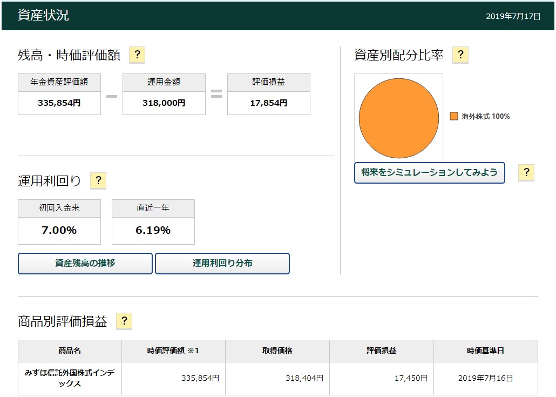This screenshot has width=556, height=397.
Task: Click the 年金資産評価額 label
Action: [59, 82]
